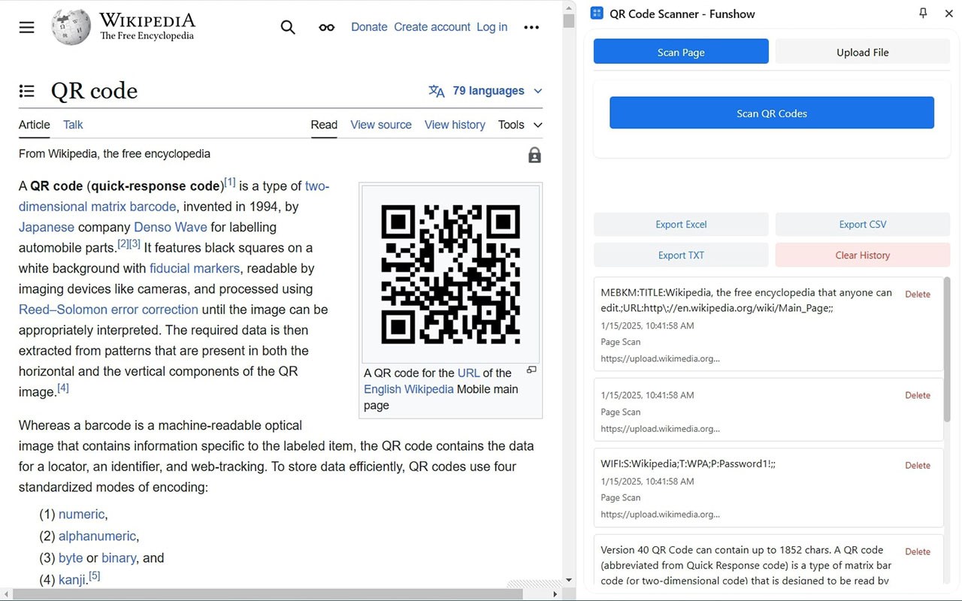Select the WIFI:S:Wikipedia;T:WPA;P:Password1!;; result text
962x601 pixels.
click(688, 464)
